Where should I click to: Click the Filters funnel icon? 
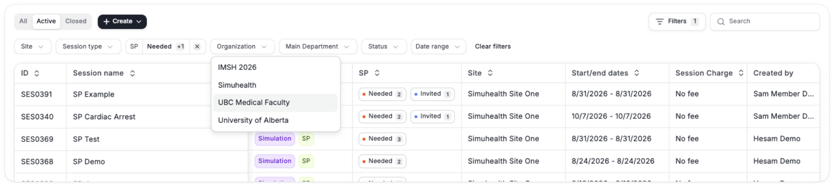tap(660, 22)
